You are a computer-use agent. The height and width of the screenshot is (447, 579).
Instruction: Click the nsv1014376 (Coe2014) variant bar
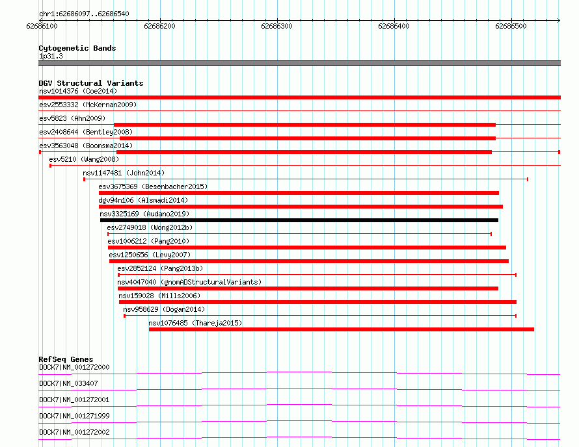pos(299,97)
